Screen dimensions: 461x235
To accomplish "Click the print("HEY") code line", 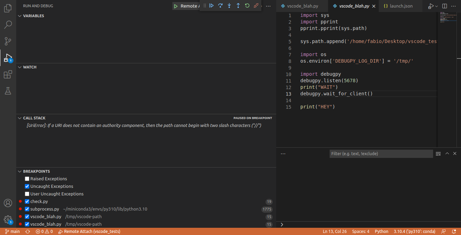I will pyautogui.click(x=318, y=107).
